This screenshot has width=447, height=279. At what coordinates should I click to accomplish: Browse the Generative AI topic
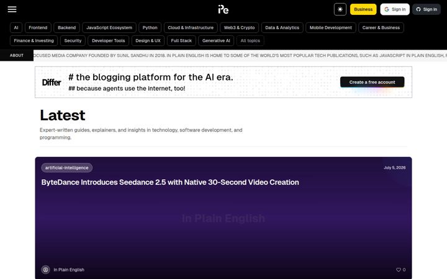pyautogui.click(x=216, y=41)
